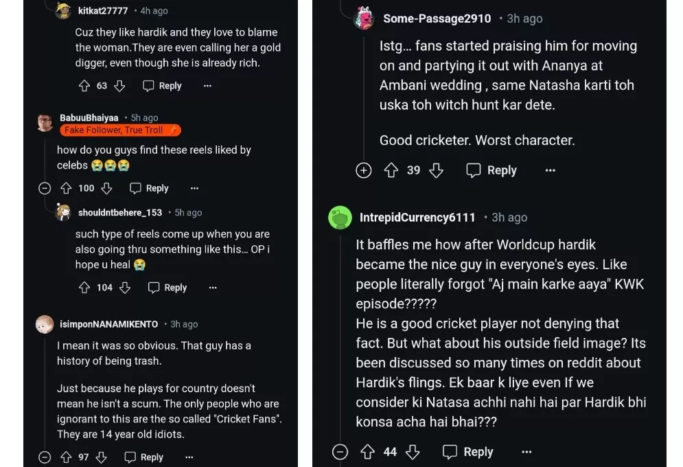Viewport: 683px width, 467px height.
Task: Collapse isimponNANAMIKENTO's comment thread
Action: point(45,457)
